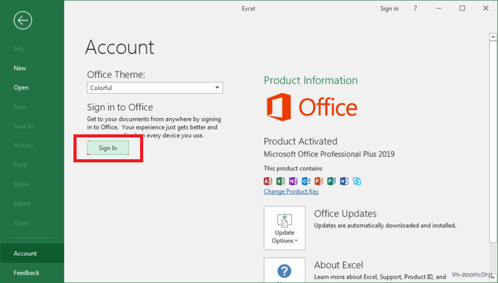Click the Outlook app icon
The height and width of the screenshot is (283, 498).
306,181
